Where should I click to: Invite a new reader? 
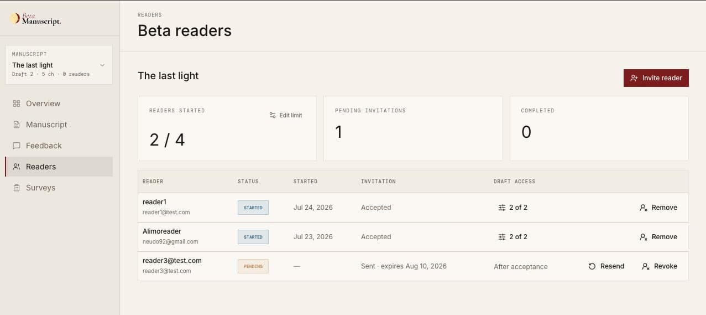656,78
